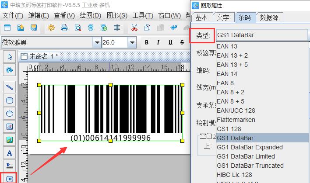310x183 pixels.
Task: Select the text A tool
Action: coord(10,153)
